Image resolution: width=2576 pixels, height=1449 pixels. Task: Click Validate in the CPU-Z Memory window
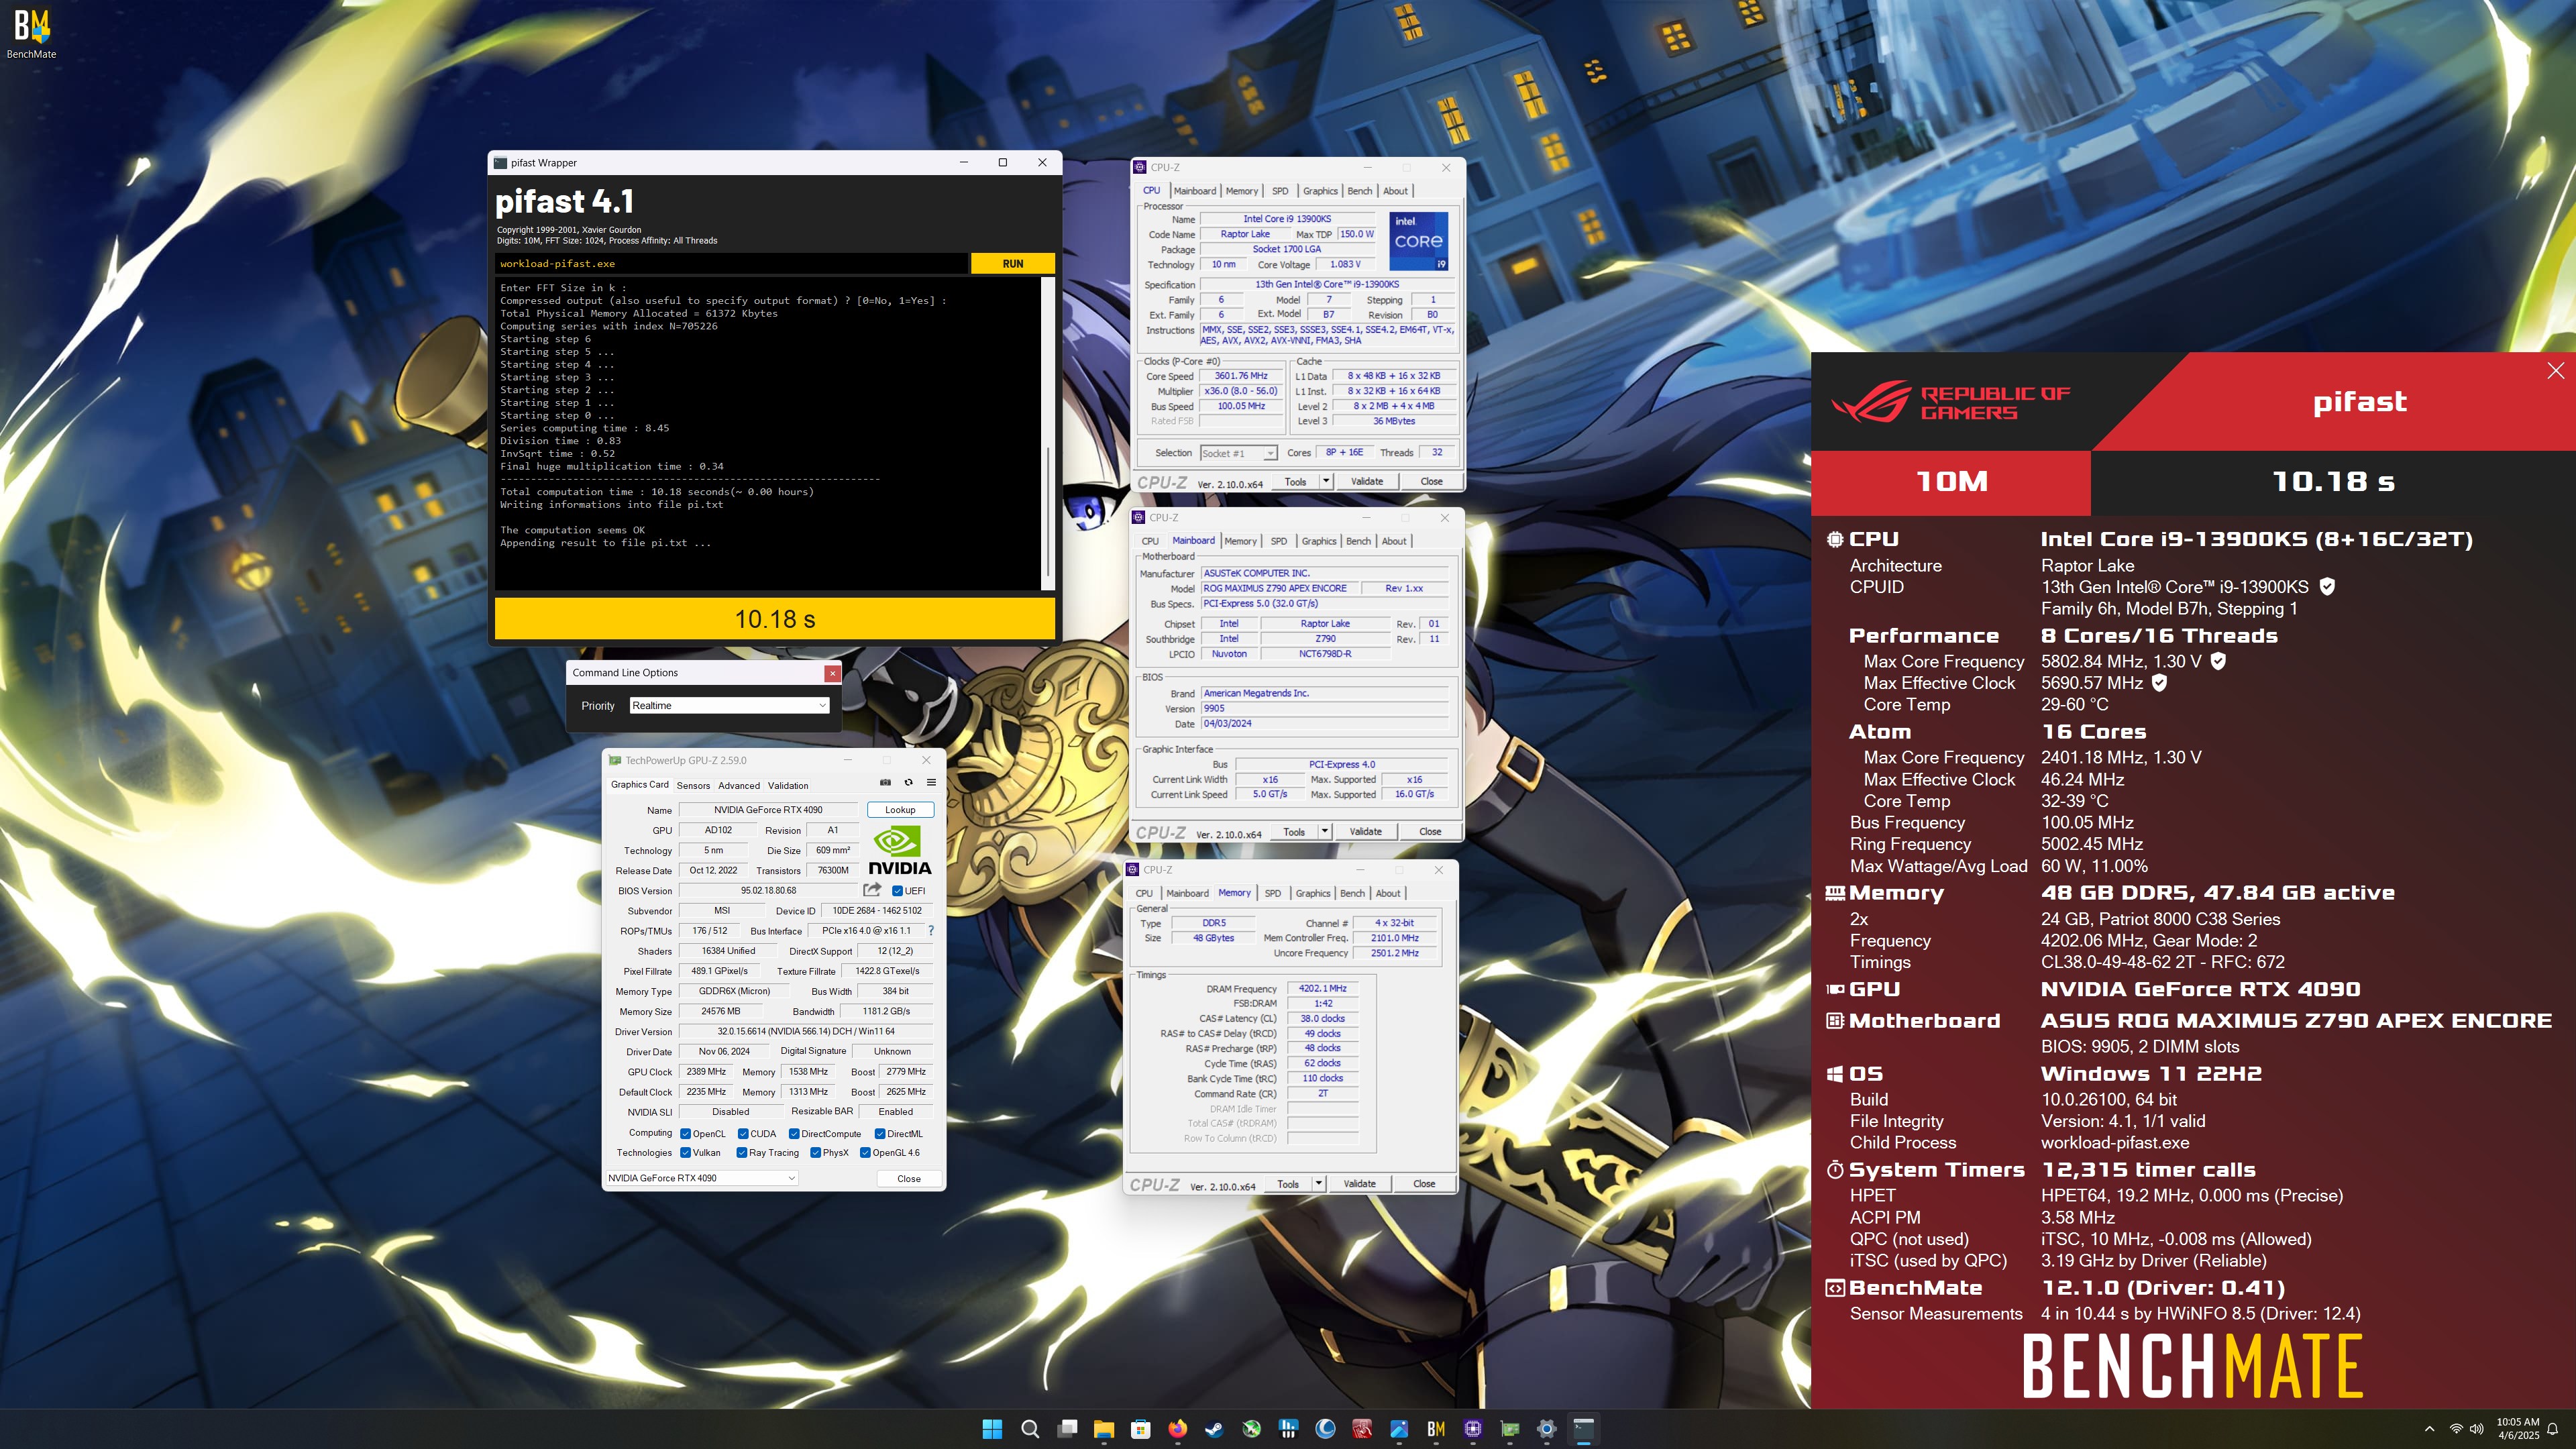point(1359,1184)
